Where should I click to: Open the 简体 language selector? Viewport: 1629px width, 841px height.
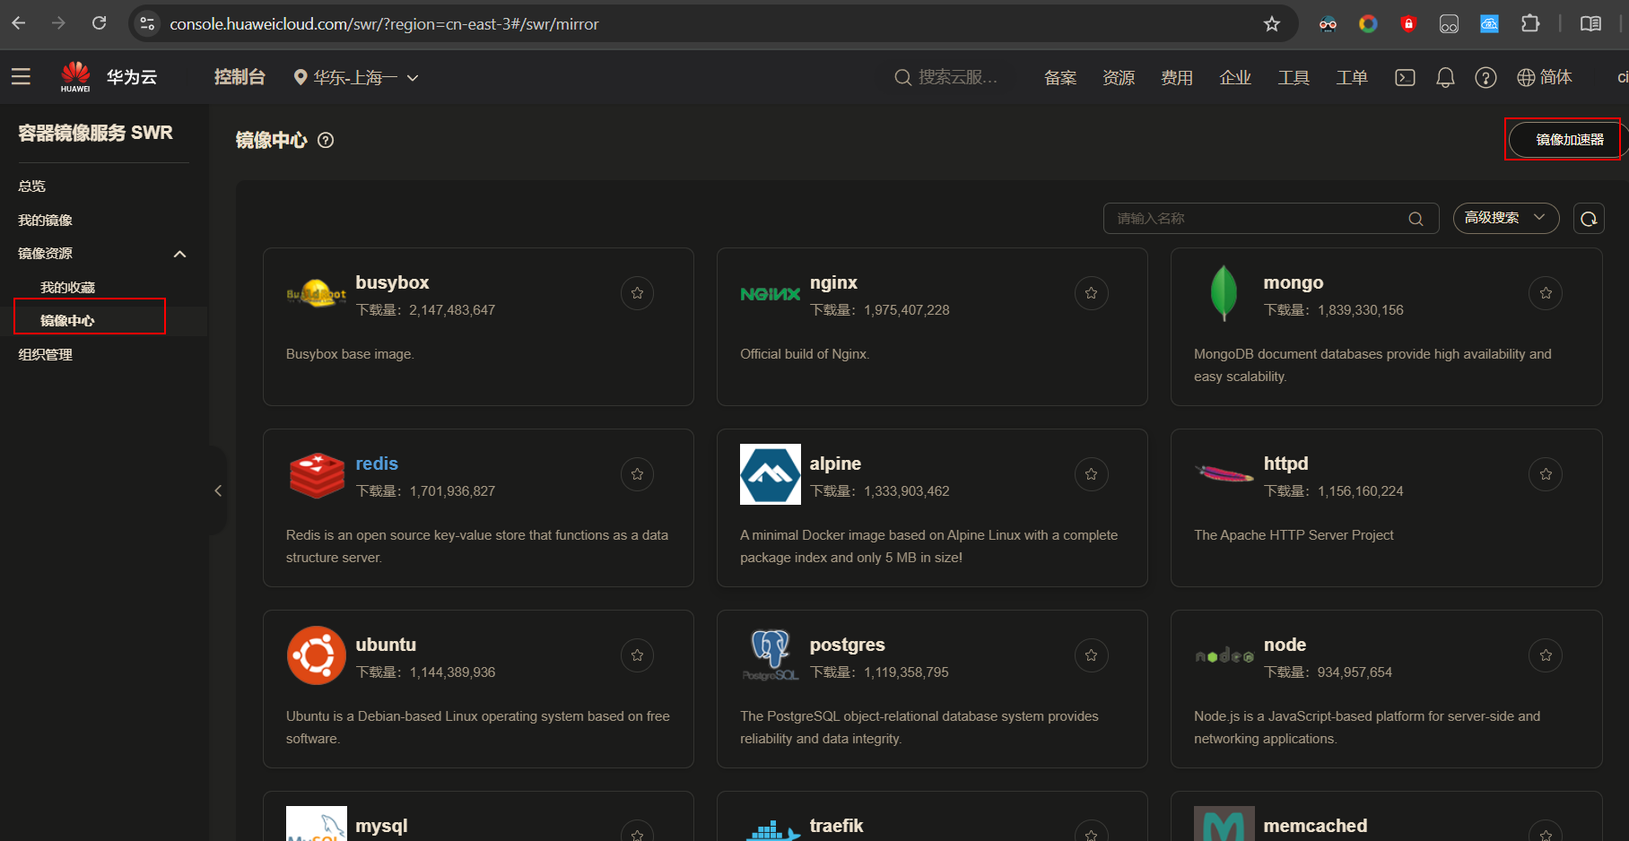click(1545, 78)
